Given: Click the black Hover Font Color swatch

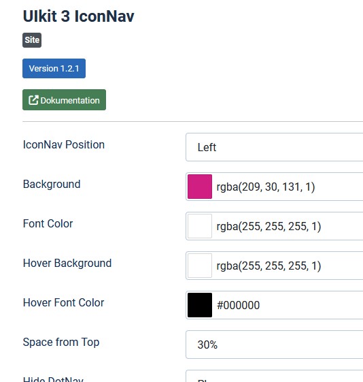Looking at the screenshot, I should (200, 305).
